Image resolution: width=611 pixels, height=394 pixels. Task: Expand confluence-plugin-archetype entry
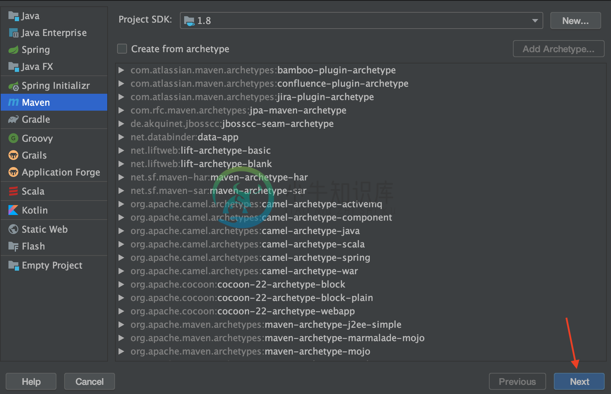(x=121, y=84)
